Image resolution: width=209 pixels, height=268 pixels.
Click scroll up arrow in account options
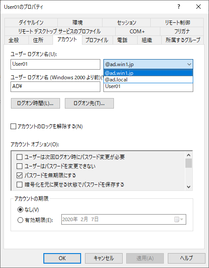189,155
